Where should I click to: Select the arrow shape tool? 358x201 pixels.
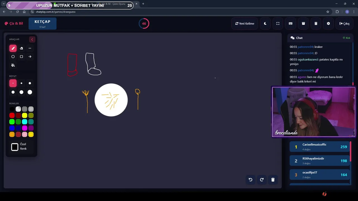pyautogui.click(x=30, y=57)
